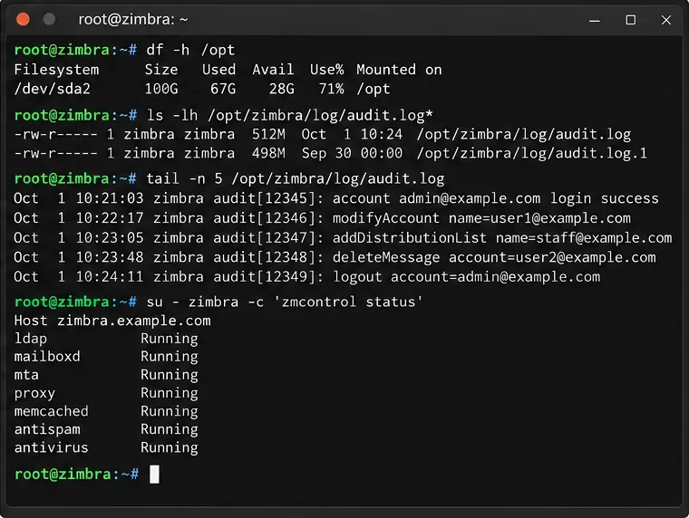This screenshot has height=518, width=689.
Task: Click the 'antispam' service name
Action: click(47, 429)
